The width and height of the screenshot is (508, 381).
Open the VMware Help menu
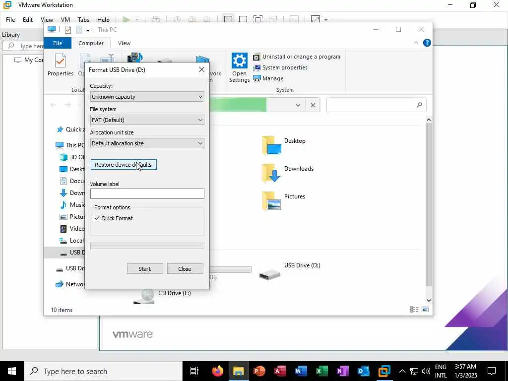(x=103, y=20)
